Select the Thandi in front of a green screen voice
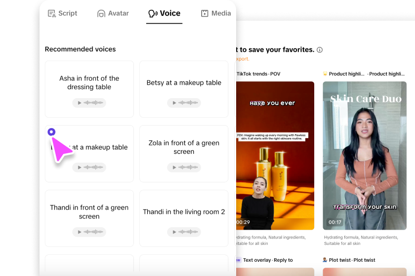The image size is (415, 276). click(89, 218)
